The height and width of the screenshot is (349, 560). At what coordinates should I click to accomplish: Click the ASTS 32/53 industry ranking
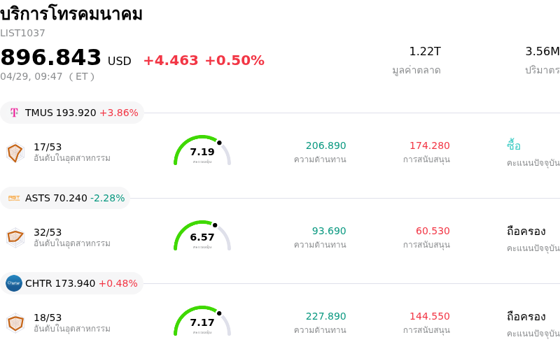click(48, 232)
